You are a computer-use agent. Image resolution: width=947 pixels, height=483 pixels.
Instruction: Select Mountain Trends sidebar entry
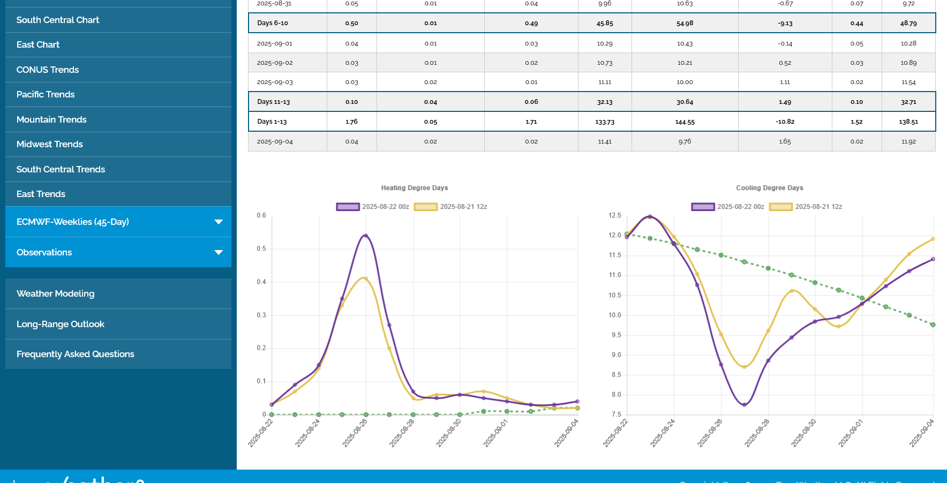[51, 119]
